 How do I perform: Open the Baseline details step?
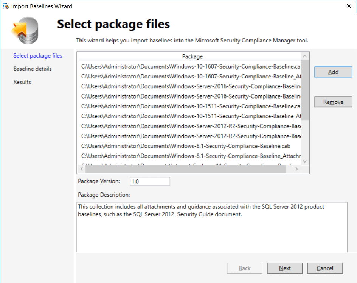pos(33,69)
